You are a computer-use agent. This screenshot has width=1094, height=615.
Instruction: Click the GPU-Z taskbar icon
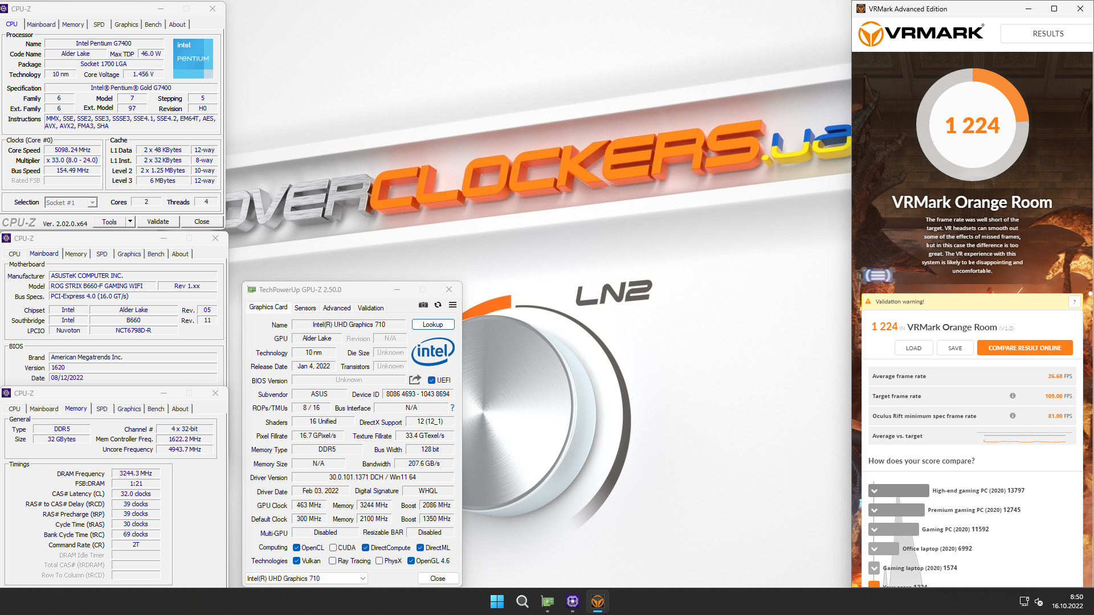pyautogui.click(x=548, y=601)
